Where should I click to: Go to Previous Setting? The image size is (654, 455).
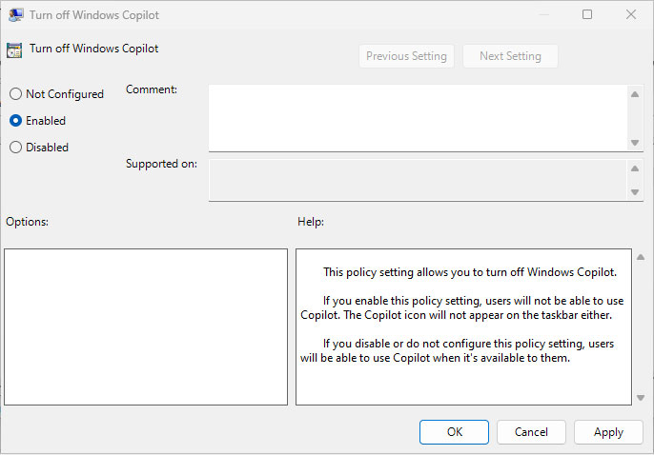[406, 56]
